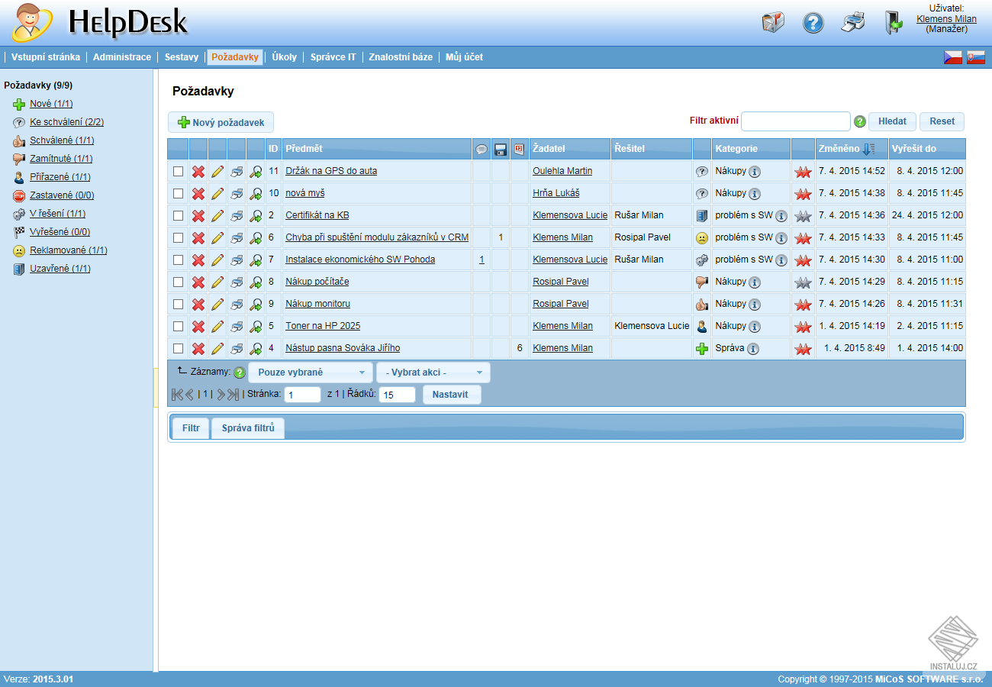Go to the last page of records

(234, 395)
